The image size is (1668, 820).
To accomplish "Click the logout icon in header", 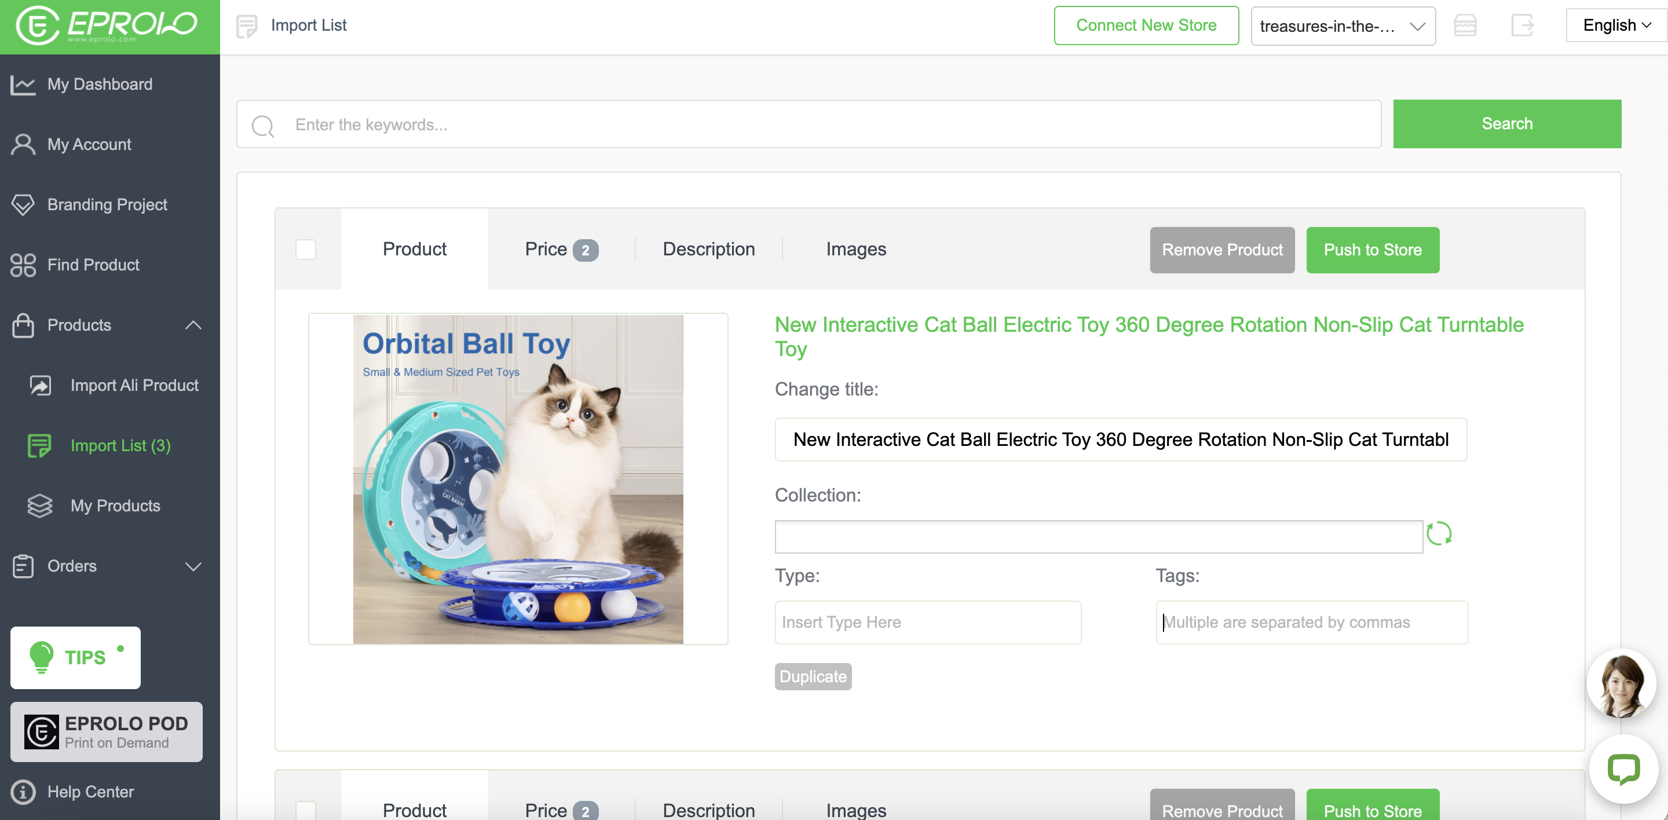I will pyautogui.click(x=1521, y=26).
